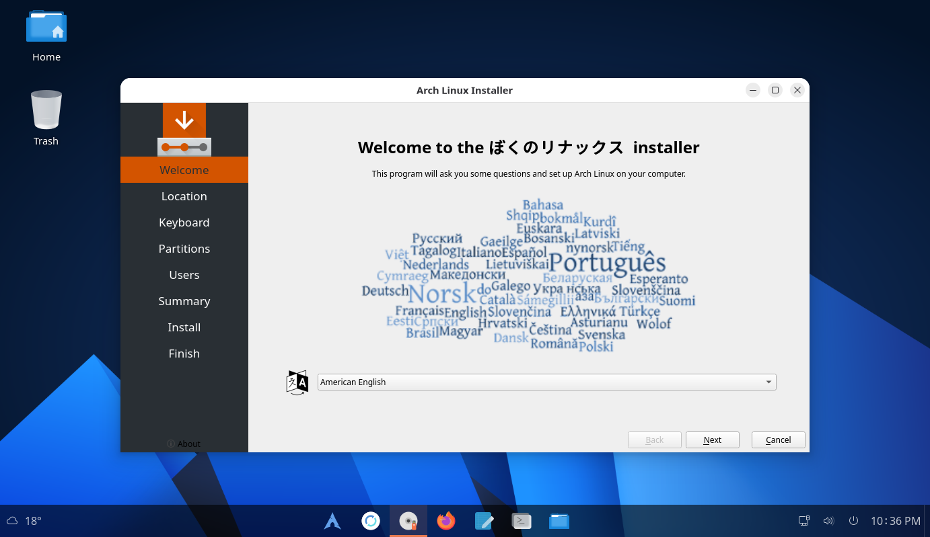The height and width of the screenshot is (537, 930).
Task: Open the Arch Linux launcher menu
Action: pos(332,521)
